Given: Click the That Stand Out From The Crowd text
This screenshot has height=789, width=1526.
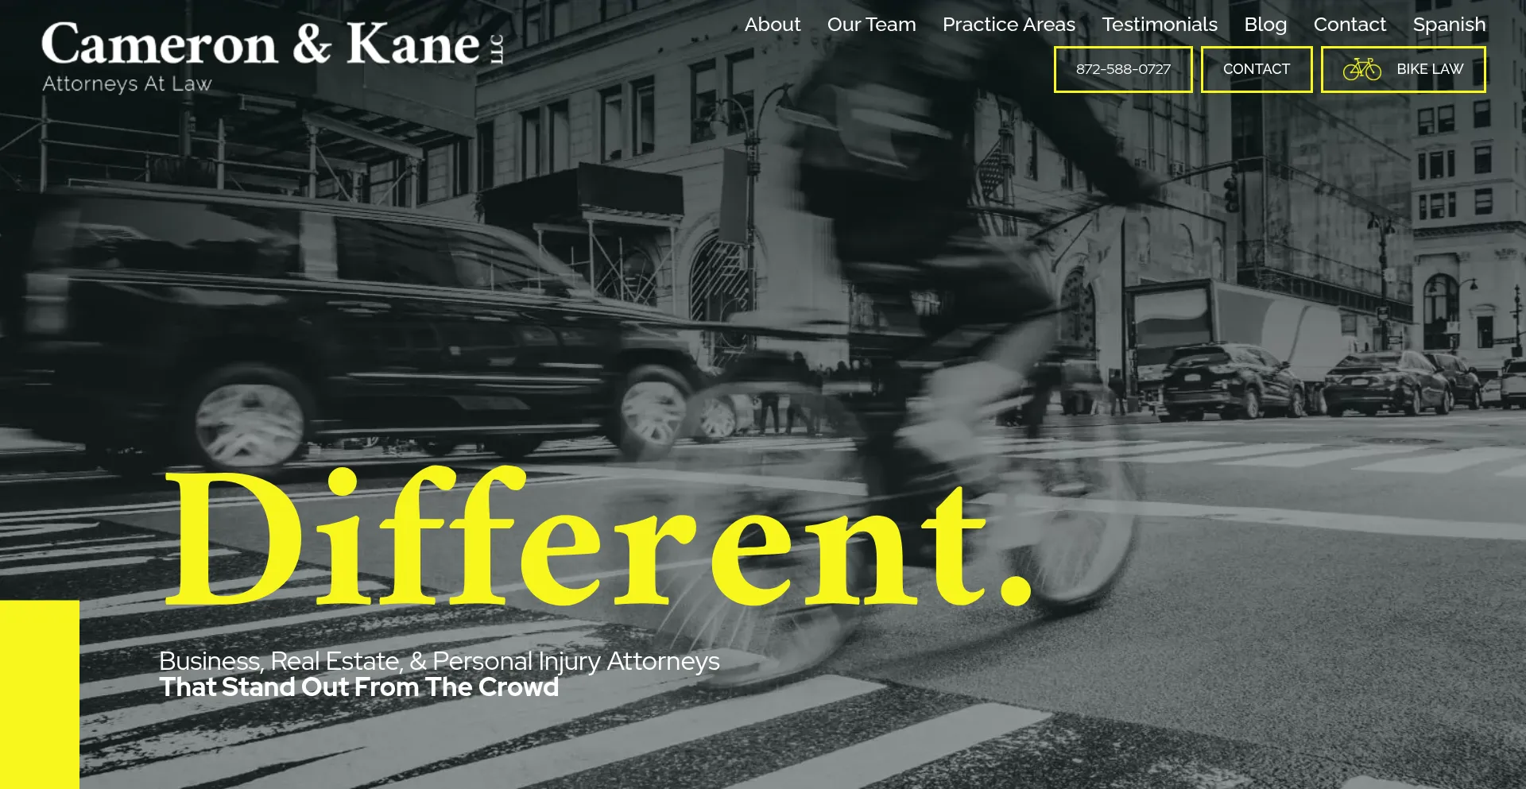Looking at the screenshot, I should pos(358,687).
